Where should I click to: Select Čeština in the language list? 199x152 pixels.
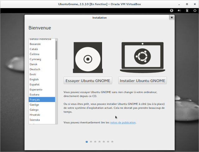point(42,54)
